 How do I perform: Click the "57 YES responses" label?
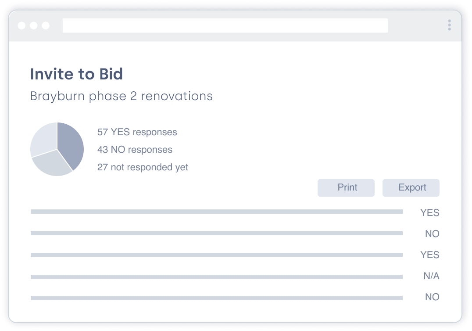pyautogui.click(x=137, y=132)
